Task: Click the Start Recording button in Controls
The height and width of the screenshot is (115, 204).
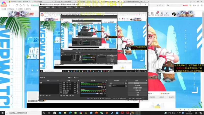Action: [138, 86]
